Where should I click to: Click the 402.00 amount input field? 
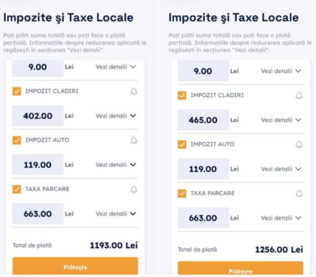click(38, 116)
